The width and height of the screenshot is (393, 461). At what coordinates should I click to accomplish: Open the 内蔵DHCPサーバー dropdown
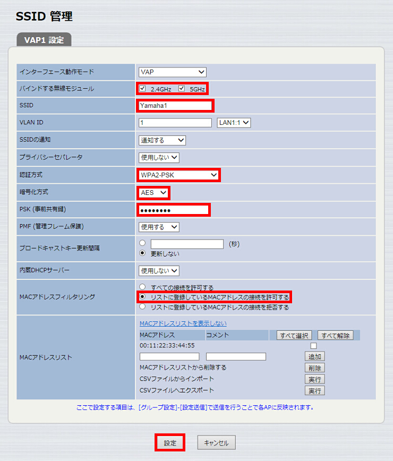(159, 271)
